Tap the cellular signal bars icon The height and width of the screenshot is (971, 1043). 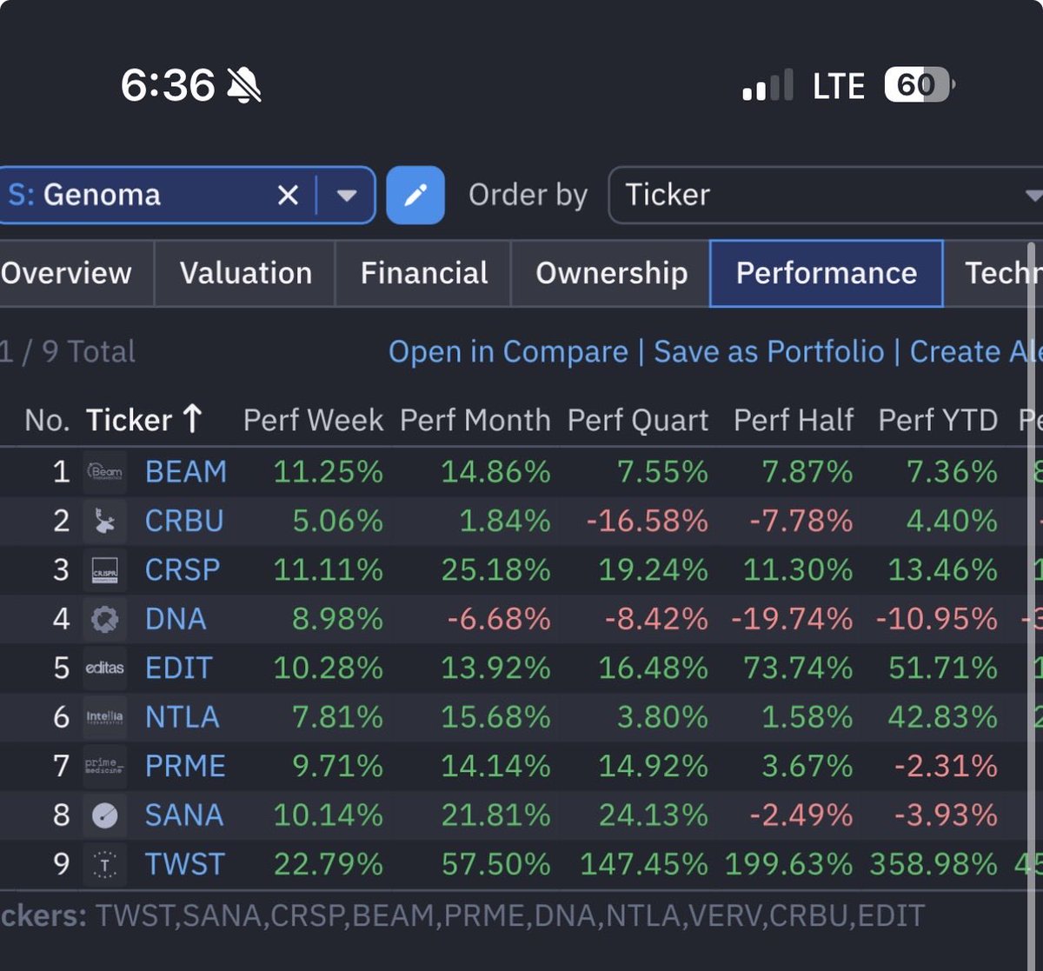767,85
